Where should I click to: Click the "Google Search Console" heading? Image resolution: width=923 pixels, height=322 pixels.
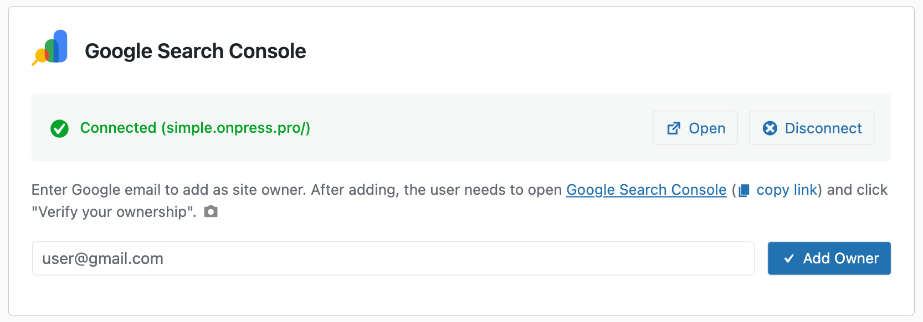pos(195,51)
